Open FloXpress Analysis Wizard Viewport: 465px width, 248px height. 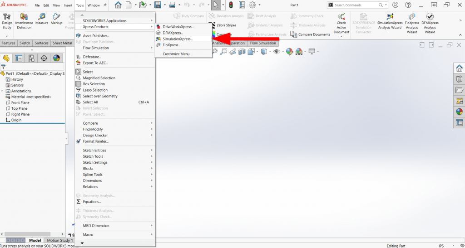(412, 23)
